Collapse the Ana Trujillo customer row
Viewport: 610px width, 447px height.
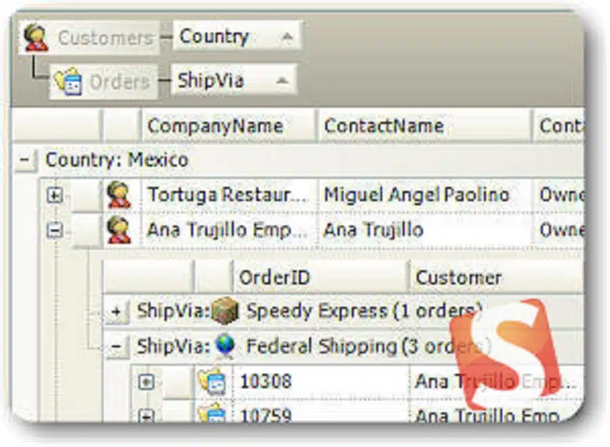coord(54,230)
